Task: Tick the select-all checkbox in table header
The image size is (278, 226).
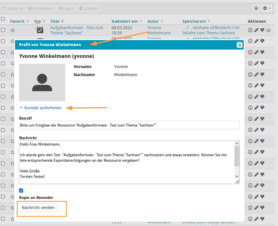Action: tap(3, 19)
